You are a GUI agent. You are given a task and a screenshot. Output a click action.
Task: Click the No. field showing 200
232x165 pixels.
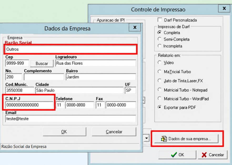point(14,77)
